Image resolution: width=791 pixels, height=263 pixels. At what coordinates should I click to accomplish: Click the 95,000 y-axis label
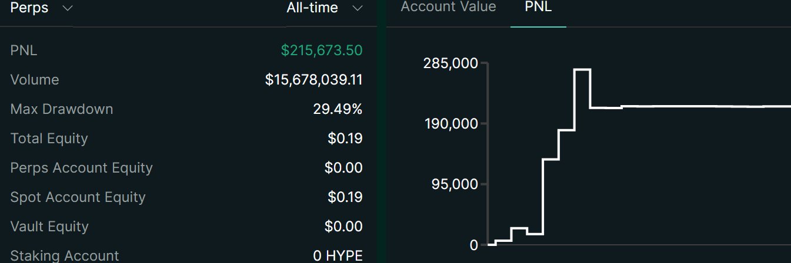tap(453, 184)
